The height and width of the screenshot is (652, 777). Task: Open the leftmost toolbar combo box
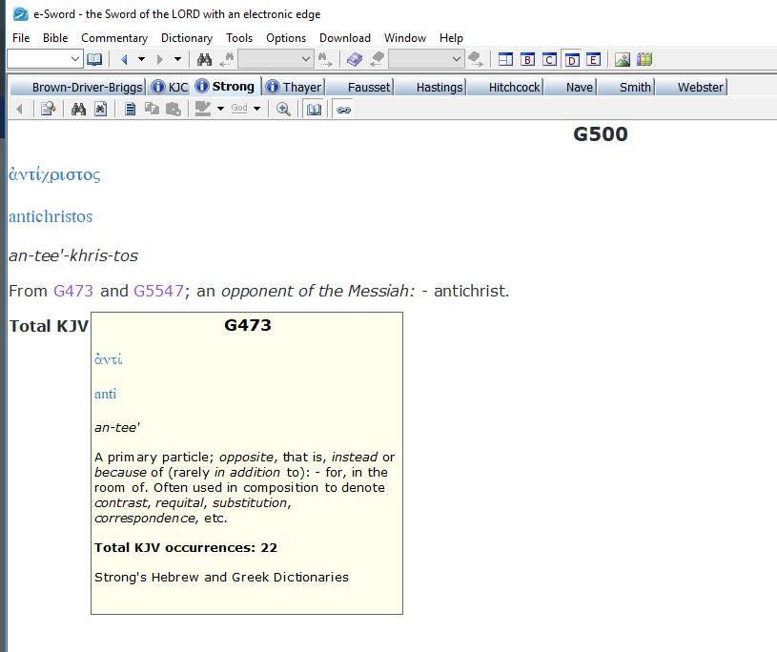point(44,59)
